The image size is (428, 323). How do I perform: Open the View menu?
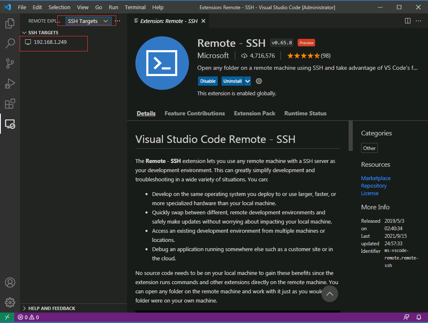click(x=82, y=8)
